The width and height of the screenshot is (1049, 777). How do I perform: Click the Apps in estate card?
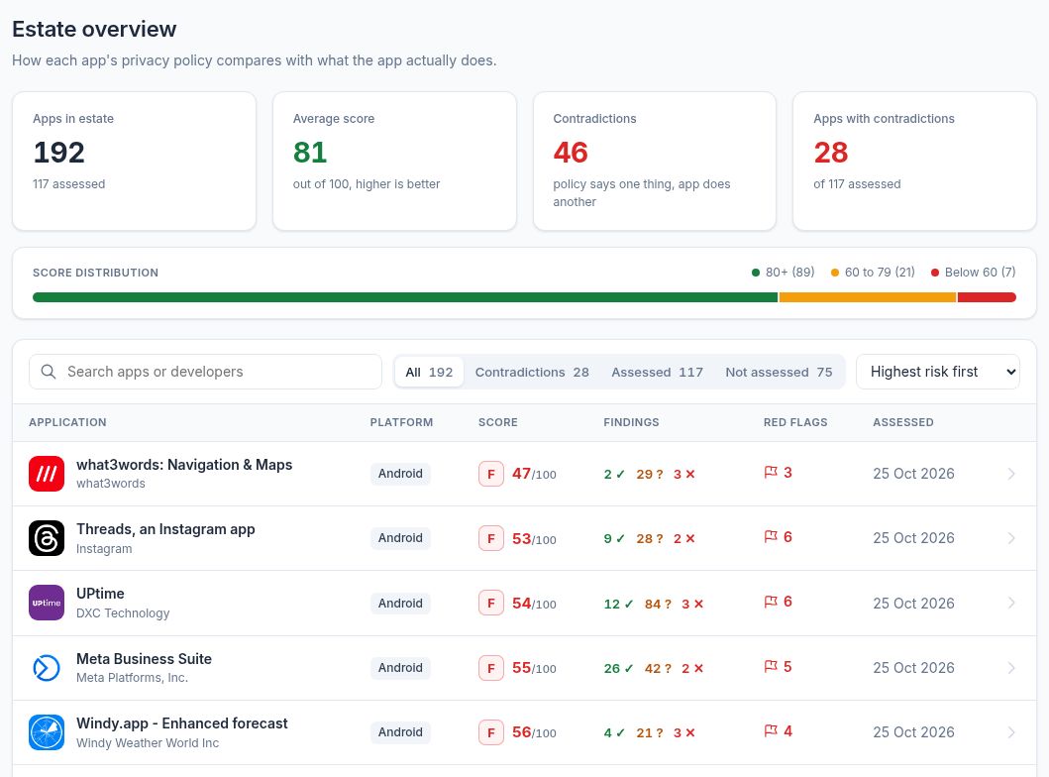click(x=134, y=162)
